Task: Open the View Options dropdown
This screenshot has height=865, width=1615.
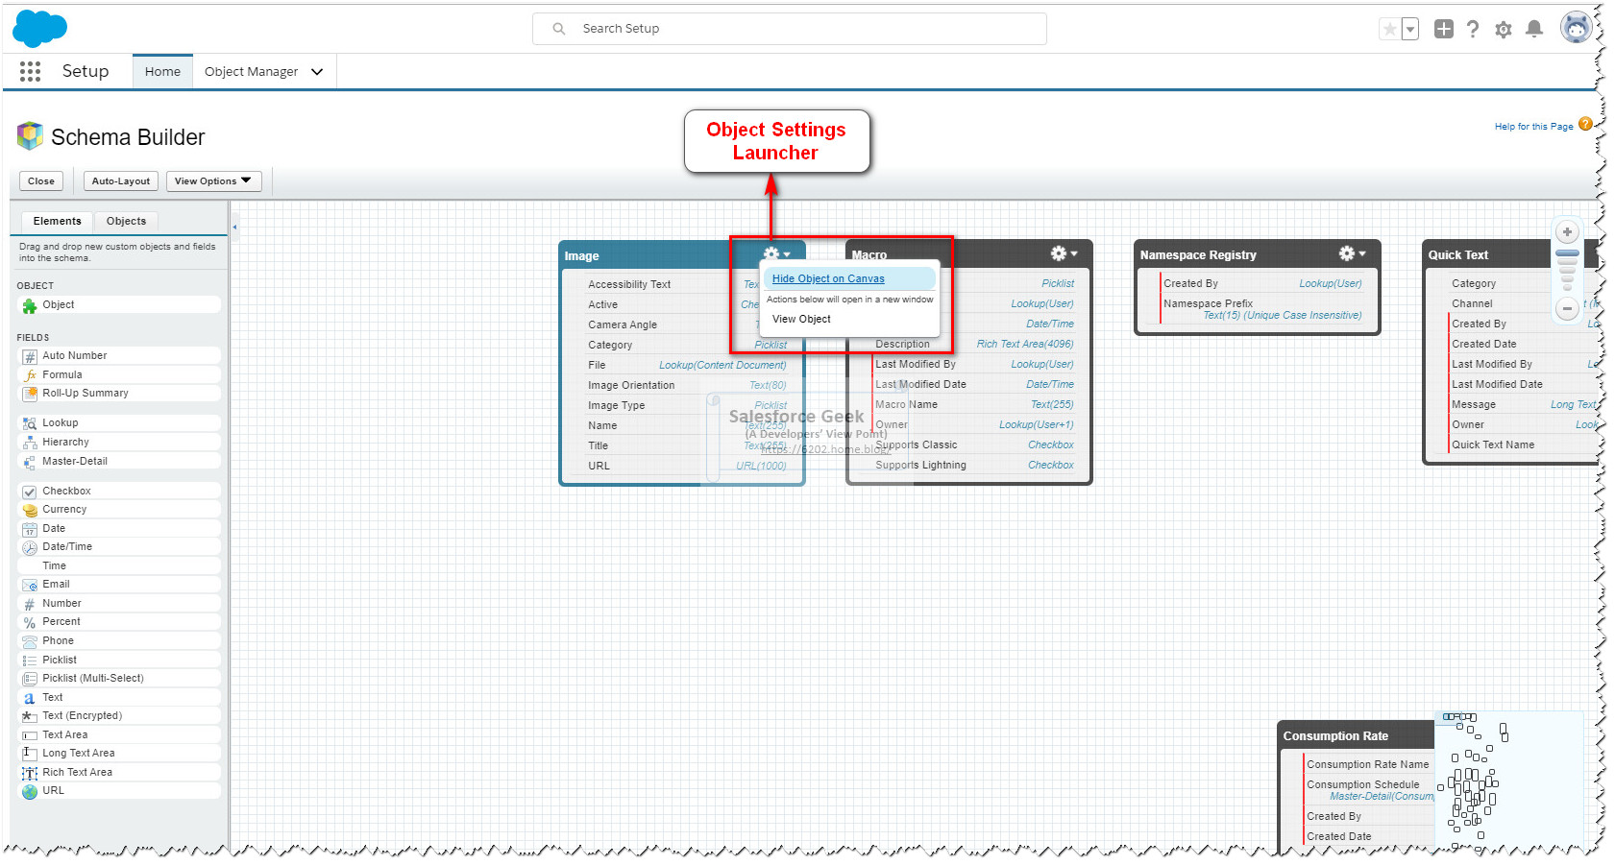Action: tap(213, 180)
